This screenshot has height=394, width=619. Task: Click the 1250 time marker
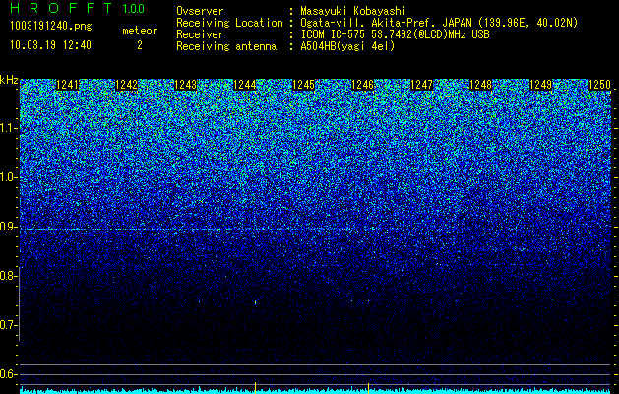point(599,85)
